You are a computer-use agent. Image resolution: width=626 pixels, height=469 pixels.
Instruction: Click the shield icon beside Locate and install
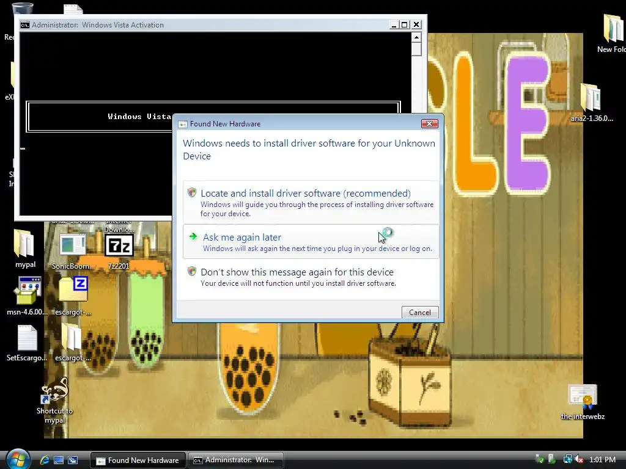pyautogui.click(x=192, y=192)
